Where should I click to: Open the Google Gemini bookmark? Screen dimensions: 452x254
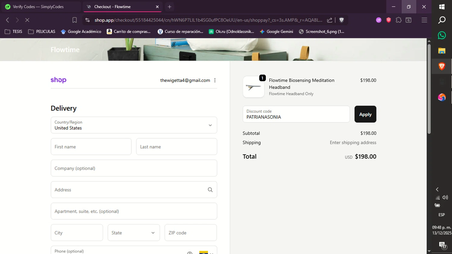click(276, 31)
